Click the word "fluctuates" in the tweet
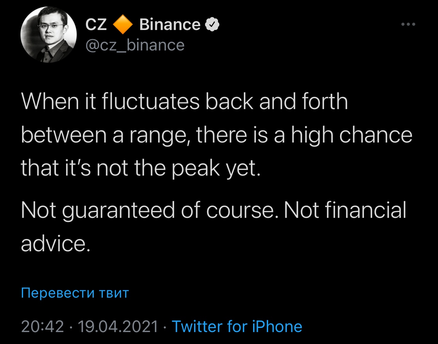The height and width of the screenshot is (344, 438). coord(150,102)
